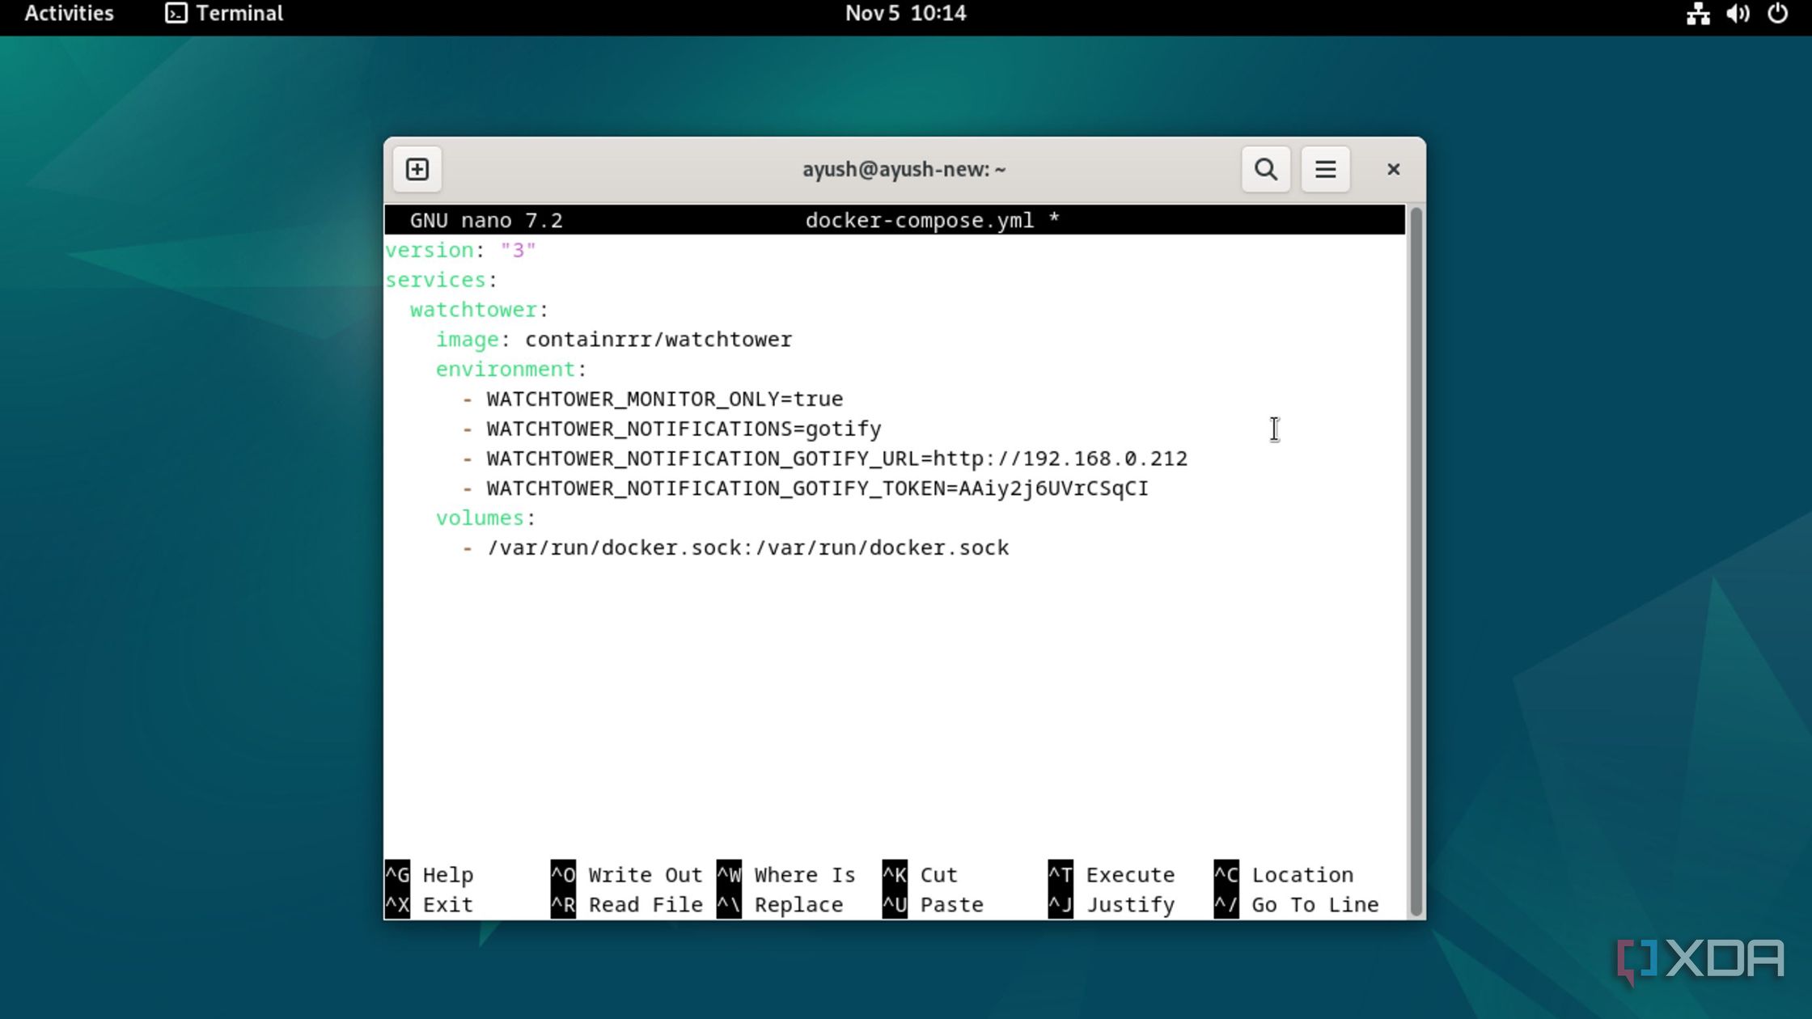This screenshot has width=1812, height=1019.
Task: Open the network status icon
Action: 1698,14
